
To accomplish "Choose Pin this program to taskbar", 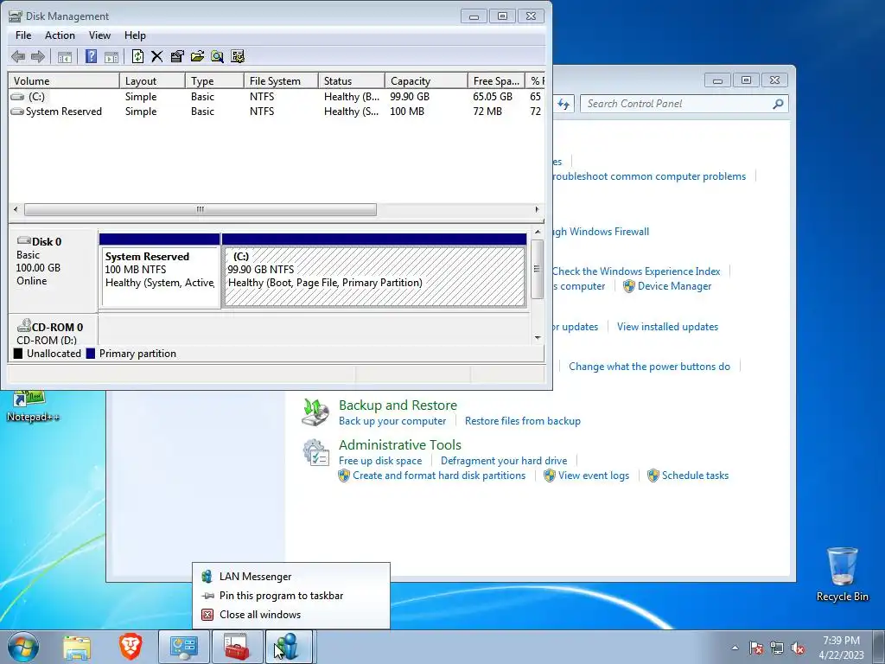I will pos(290,596).
